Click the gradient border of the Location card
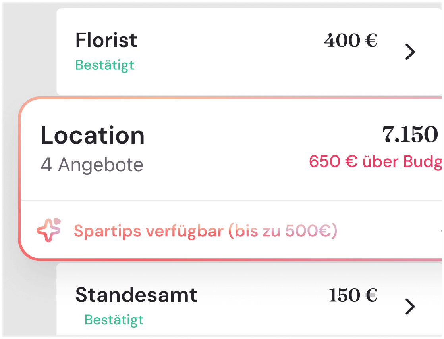Viewport: 444px width, 339px height. (x=19, y=178)
